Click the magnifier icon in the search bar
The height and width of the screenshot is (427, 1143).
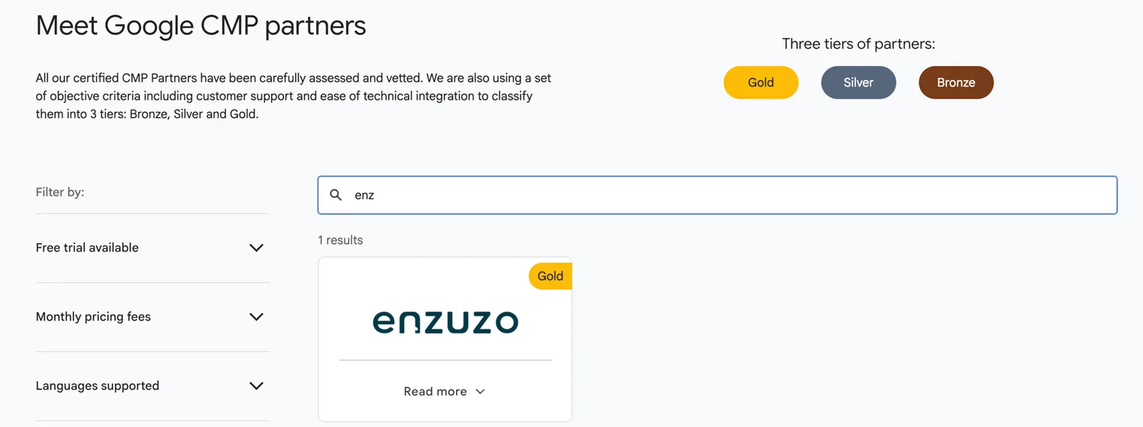336,195
